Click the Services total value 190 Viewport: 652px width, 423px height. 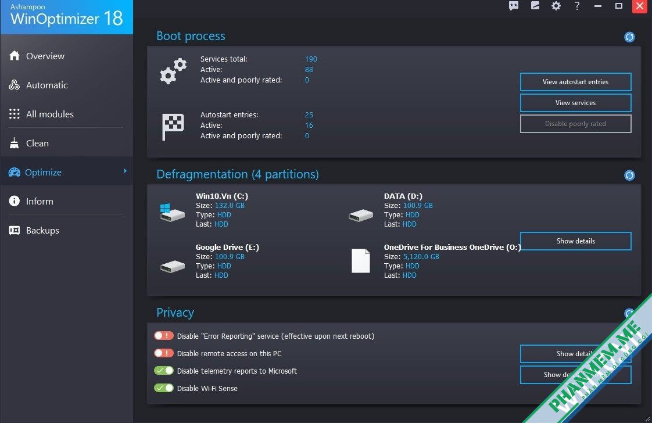311,59
